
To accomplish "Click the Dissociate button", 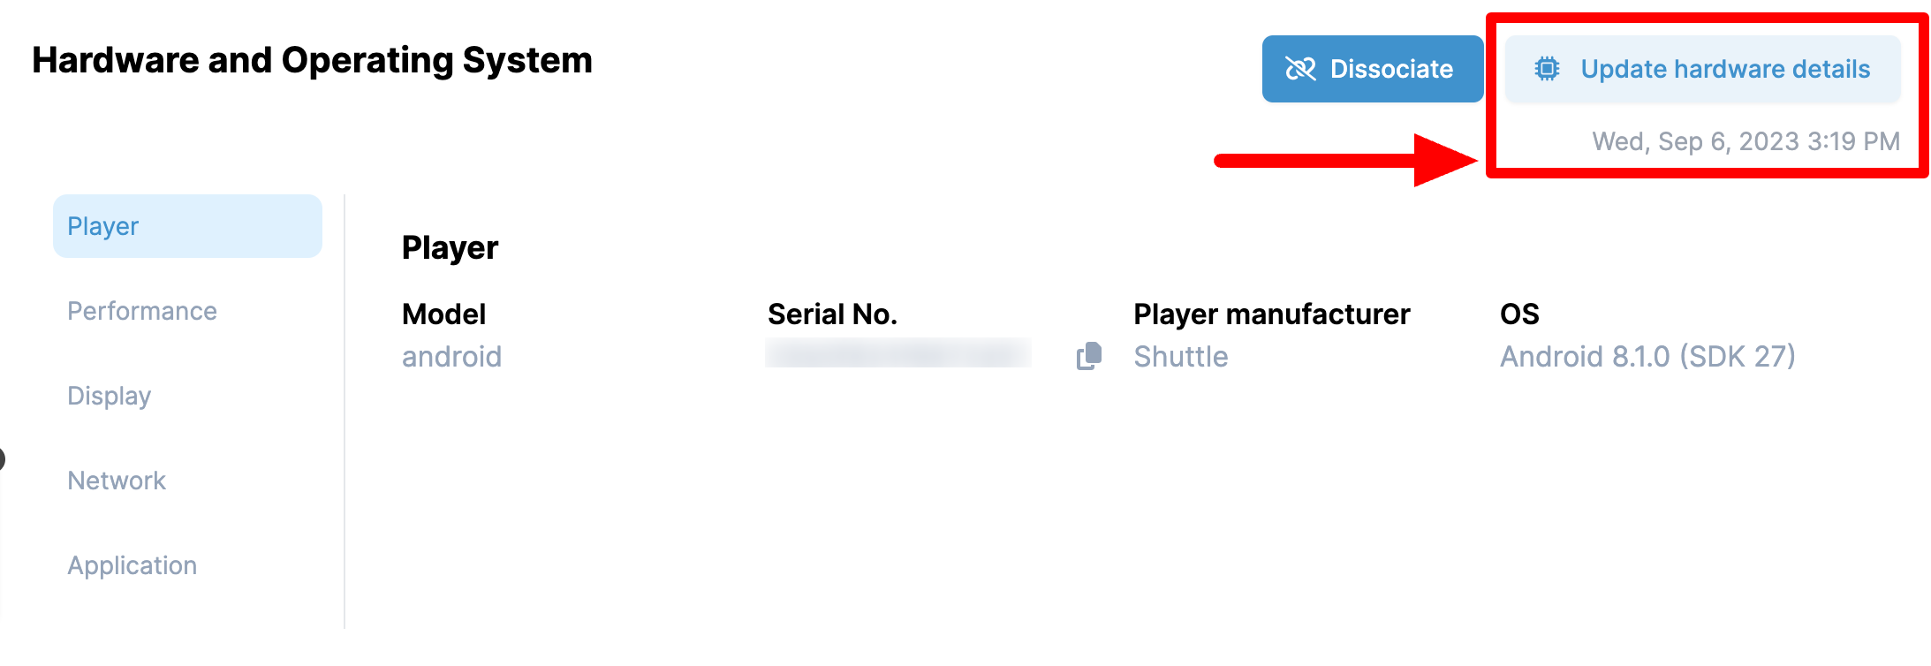I will (1372, 69).
